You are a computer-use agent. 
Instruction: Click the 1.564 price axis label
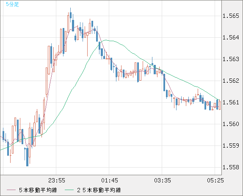point(231,37)
